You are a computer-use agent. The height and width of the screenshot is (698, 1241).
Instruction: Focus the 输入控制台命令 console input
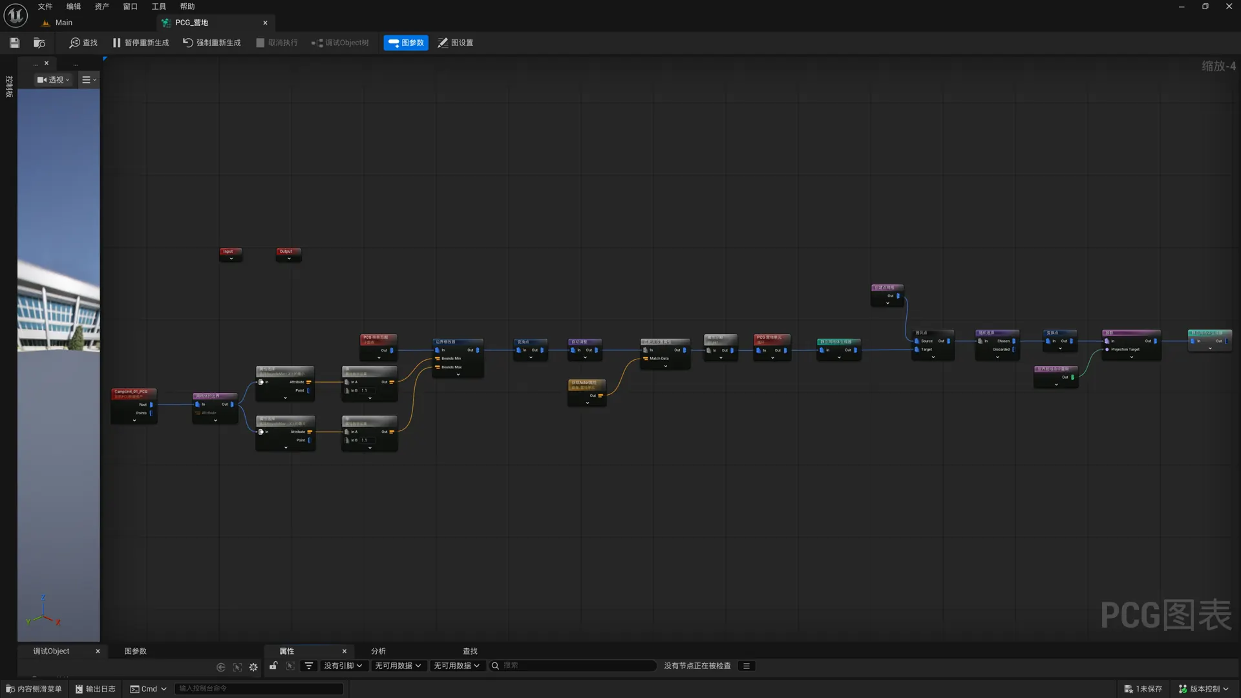(x=259, y=689)
